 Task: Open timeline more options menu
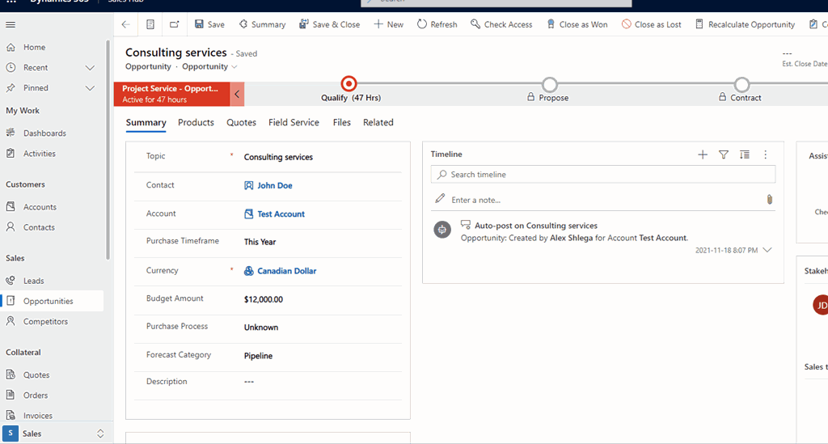(x=765, y=154)
